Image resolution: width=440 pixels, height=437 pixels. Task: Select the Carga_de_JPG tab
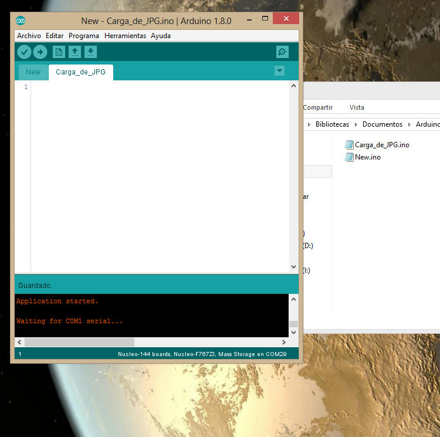click(x=81, y=72)
